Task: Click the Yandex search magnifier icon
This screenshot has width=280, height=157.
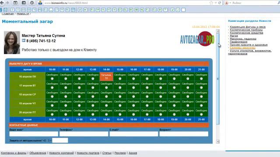Action: 279,3
